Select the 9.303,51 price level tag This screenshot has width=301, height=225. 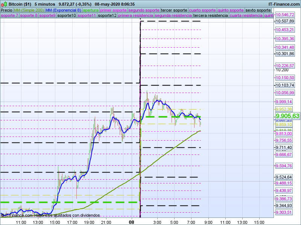click(283, 212)
